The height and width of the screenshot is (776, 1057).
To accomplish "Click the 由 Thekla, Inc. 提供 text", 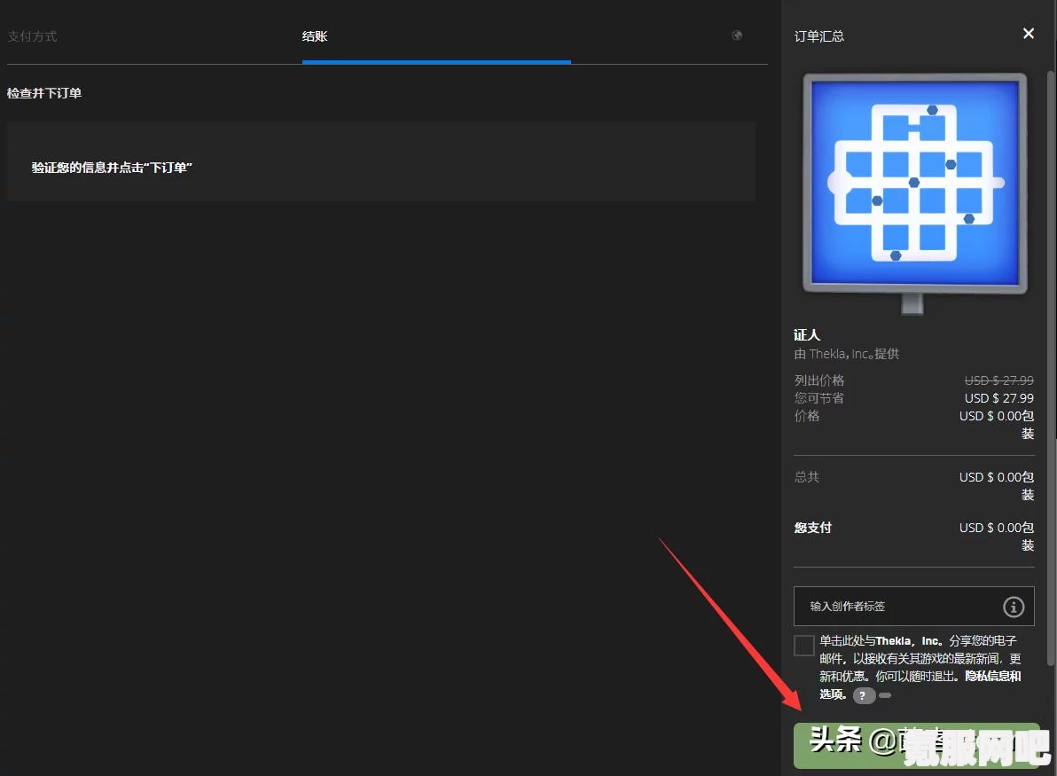I will click(x=847, y=354).
